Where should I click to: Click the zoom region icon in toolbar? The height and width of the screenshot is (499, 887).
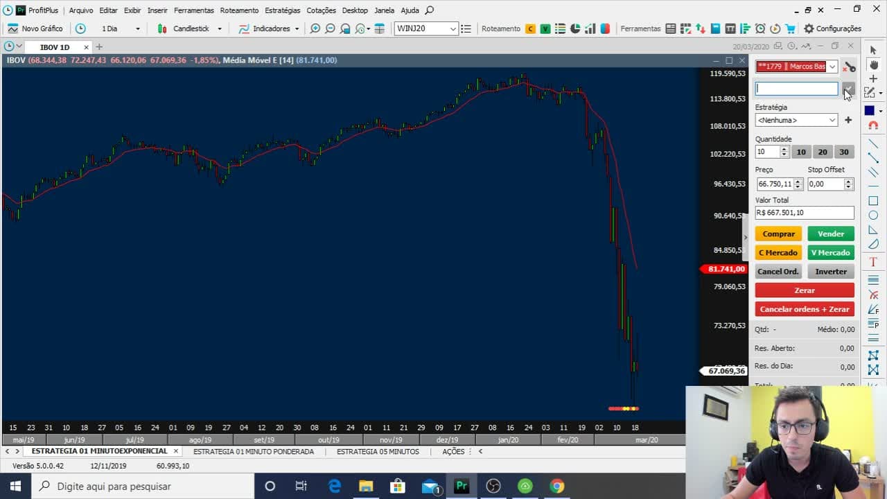(x=345, y=28)
